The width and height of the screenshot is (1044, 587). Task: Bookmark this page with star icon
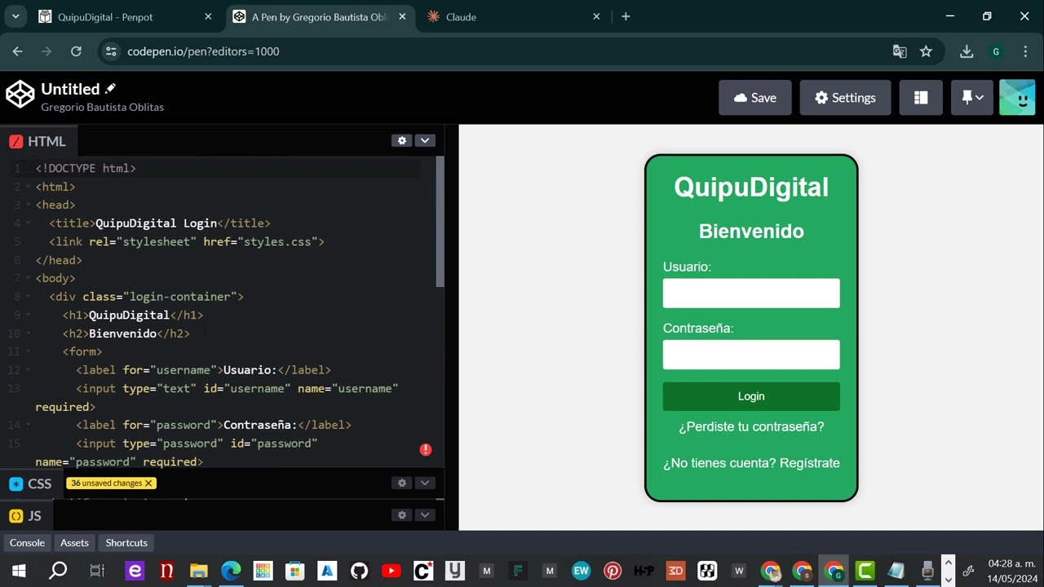926,51
